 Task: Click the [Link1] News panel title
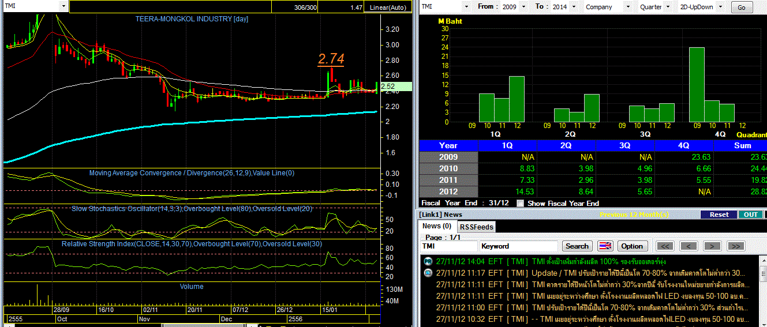[x=442, y=215]
